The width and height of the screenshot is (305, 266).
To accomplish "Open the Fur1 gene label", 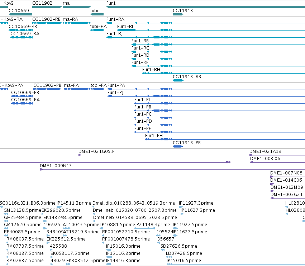I will pos(111,3).
